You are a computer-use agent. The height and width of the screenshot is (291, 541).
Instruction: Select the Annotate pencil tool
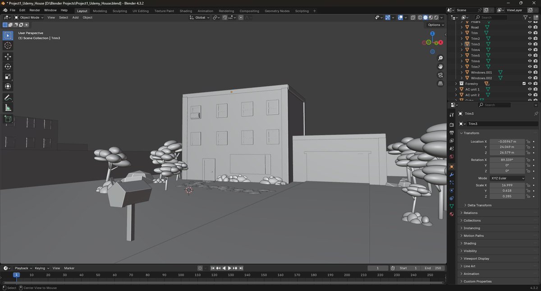(8, 97)
